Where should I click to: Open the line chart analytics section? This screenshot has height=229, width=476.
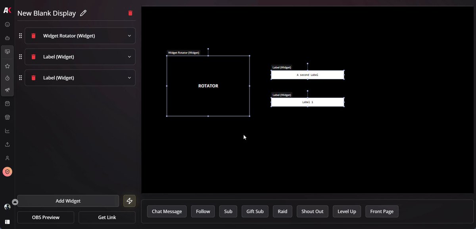[x=7, y=131]
